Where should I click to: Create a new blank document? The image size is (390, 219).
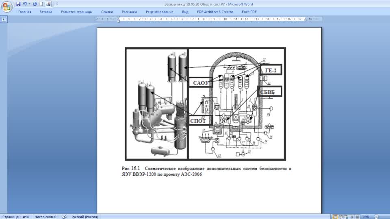[x=41, y=4]
